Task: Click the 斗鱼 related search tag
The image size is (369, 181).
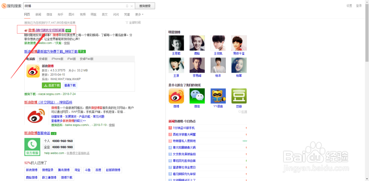Action: [x=87, y=170]
